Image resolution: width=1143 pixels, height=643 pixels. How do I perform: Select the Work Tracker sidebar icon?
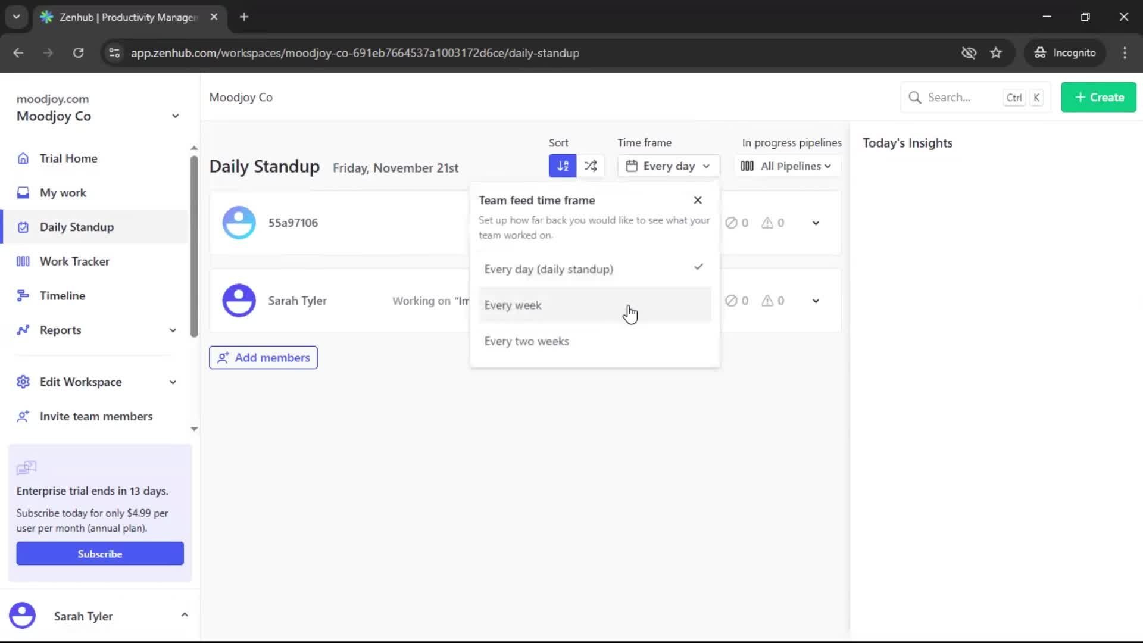(23, 261)
